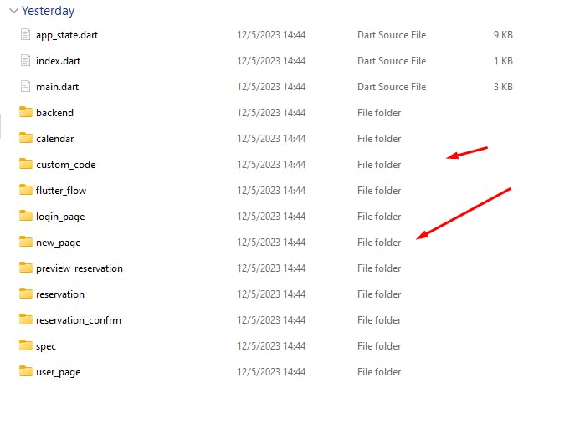Click the flutter_flow folder icon

click(x=25, y=191)
